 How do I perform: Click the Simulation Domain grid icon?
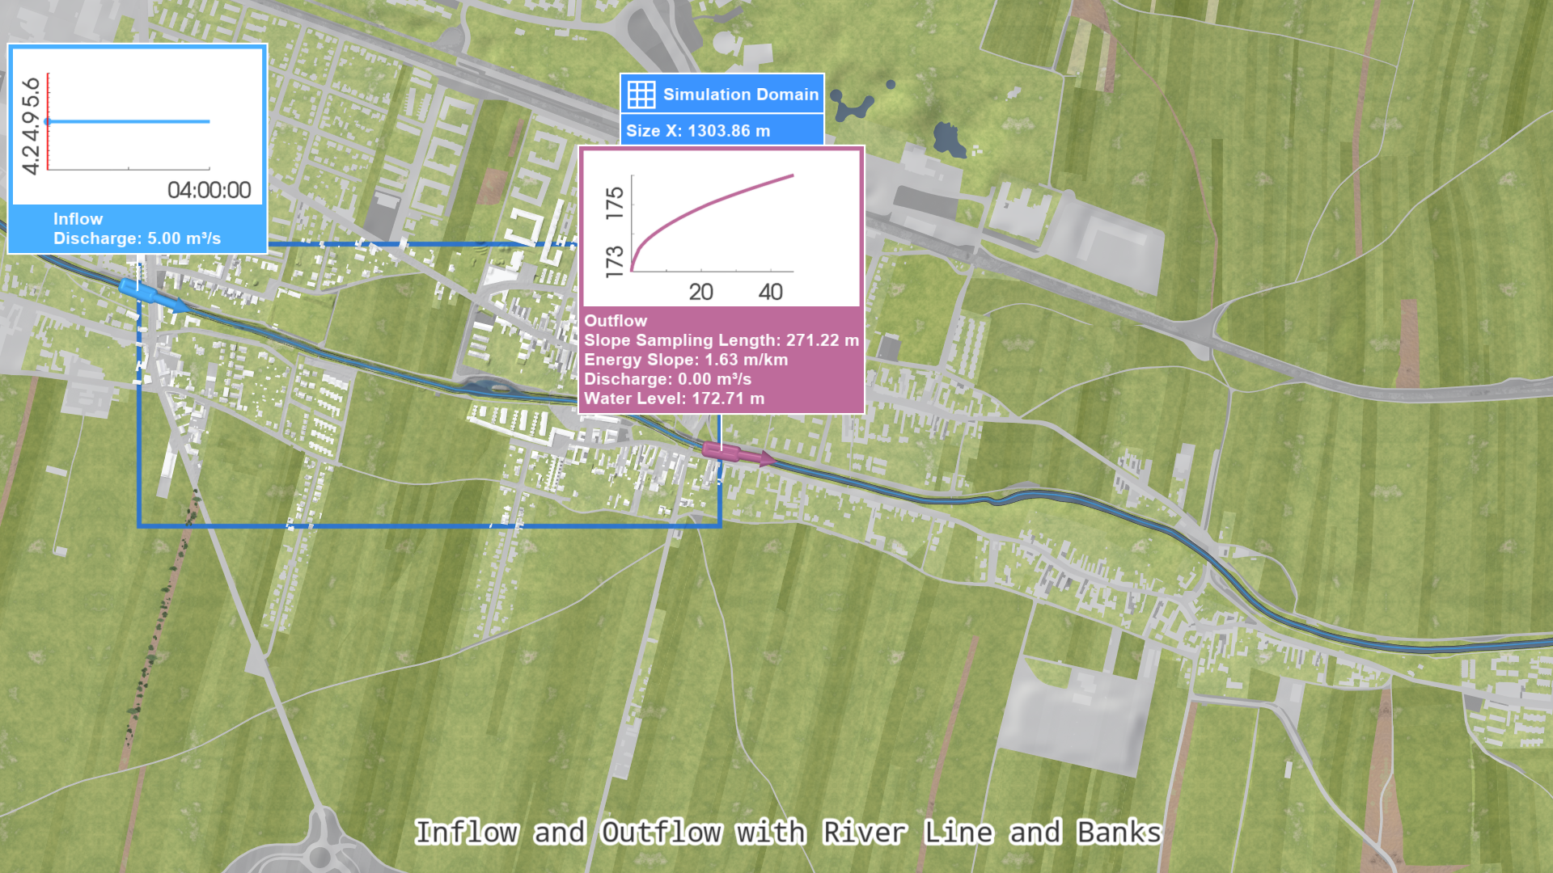[641, 95]
